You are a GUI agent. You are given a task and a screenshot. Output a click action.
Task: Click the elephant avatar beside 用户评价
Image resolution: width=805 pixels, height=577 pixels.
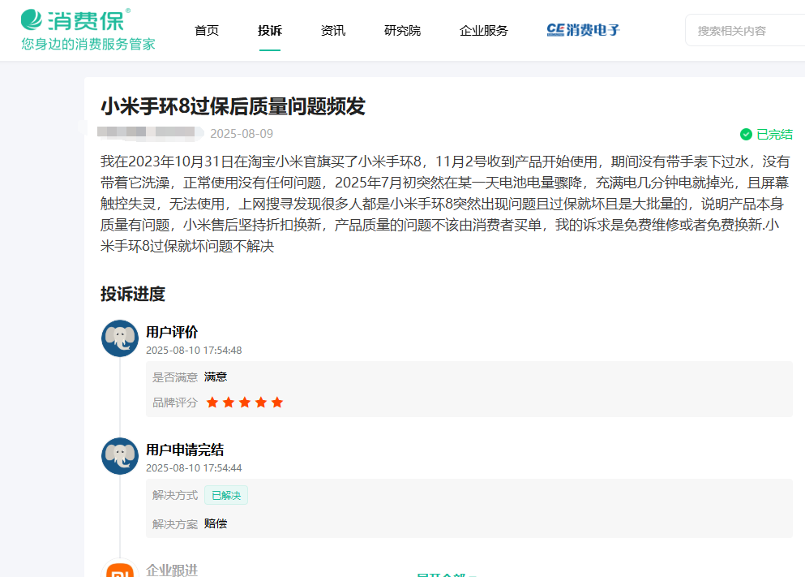[120, 338]
